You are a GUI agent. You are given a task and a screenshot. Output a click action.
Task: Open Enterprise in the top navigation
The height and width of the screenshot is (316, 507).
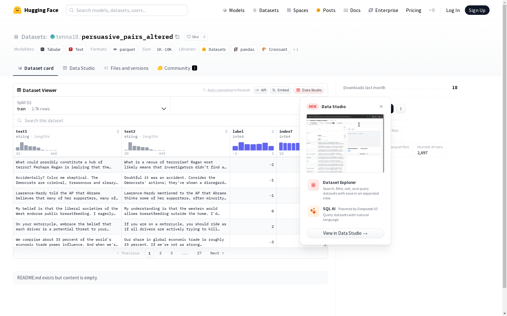tap(383, 10)
